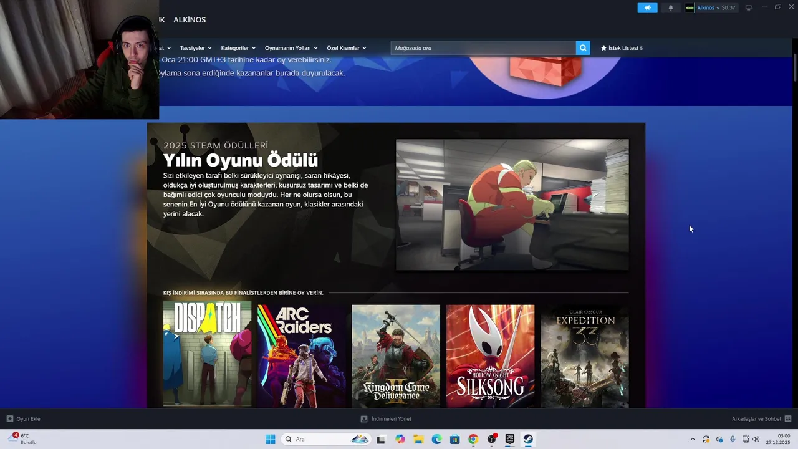Open the volume speaker tray icon

[x=756, y=439]
